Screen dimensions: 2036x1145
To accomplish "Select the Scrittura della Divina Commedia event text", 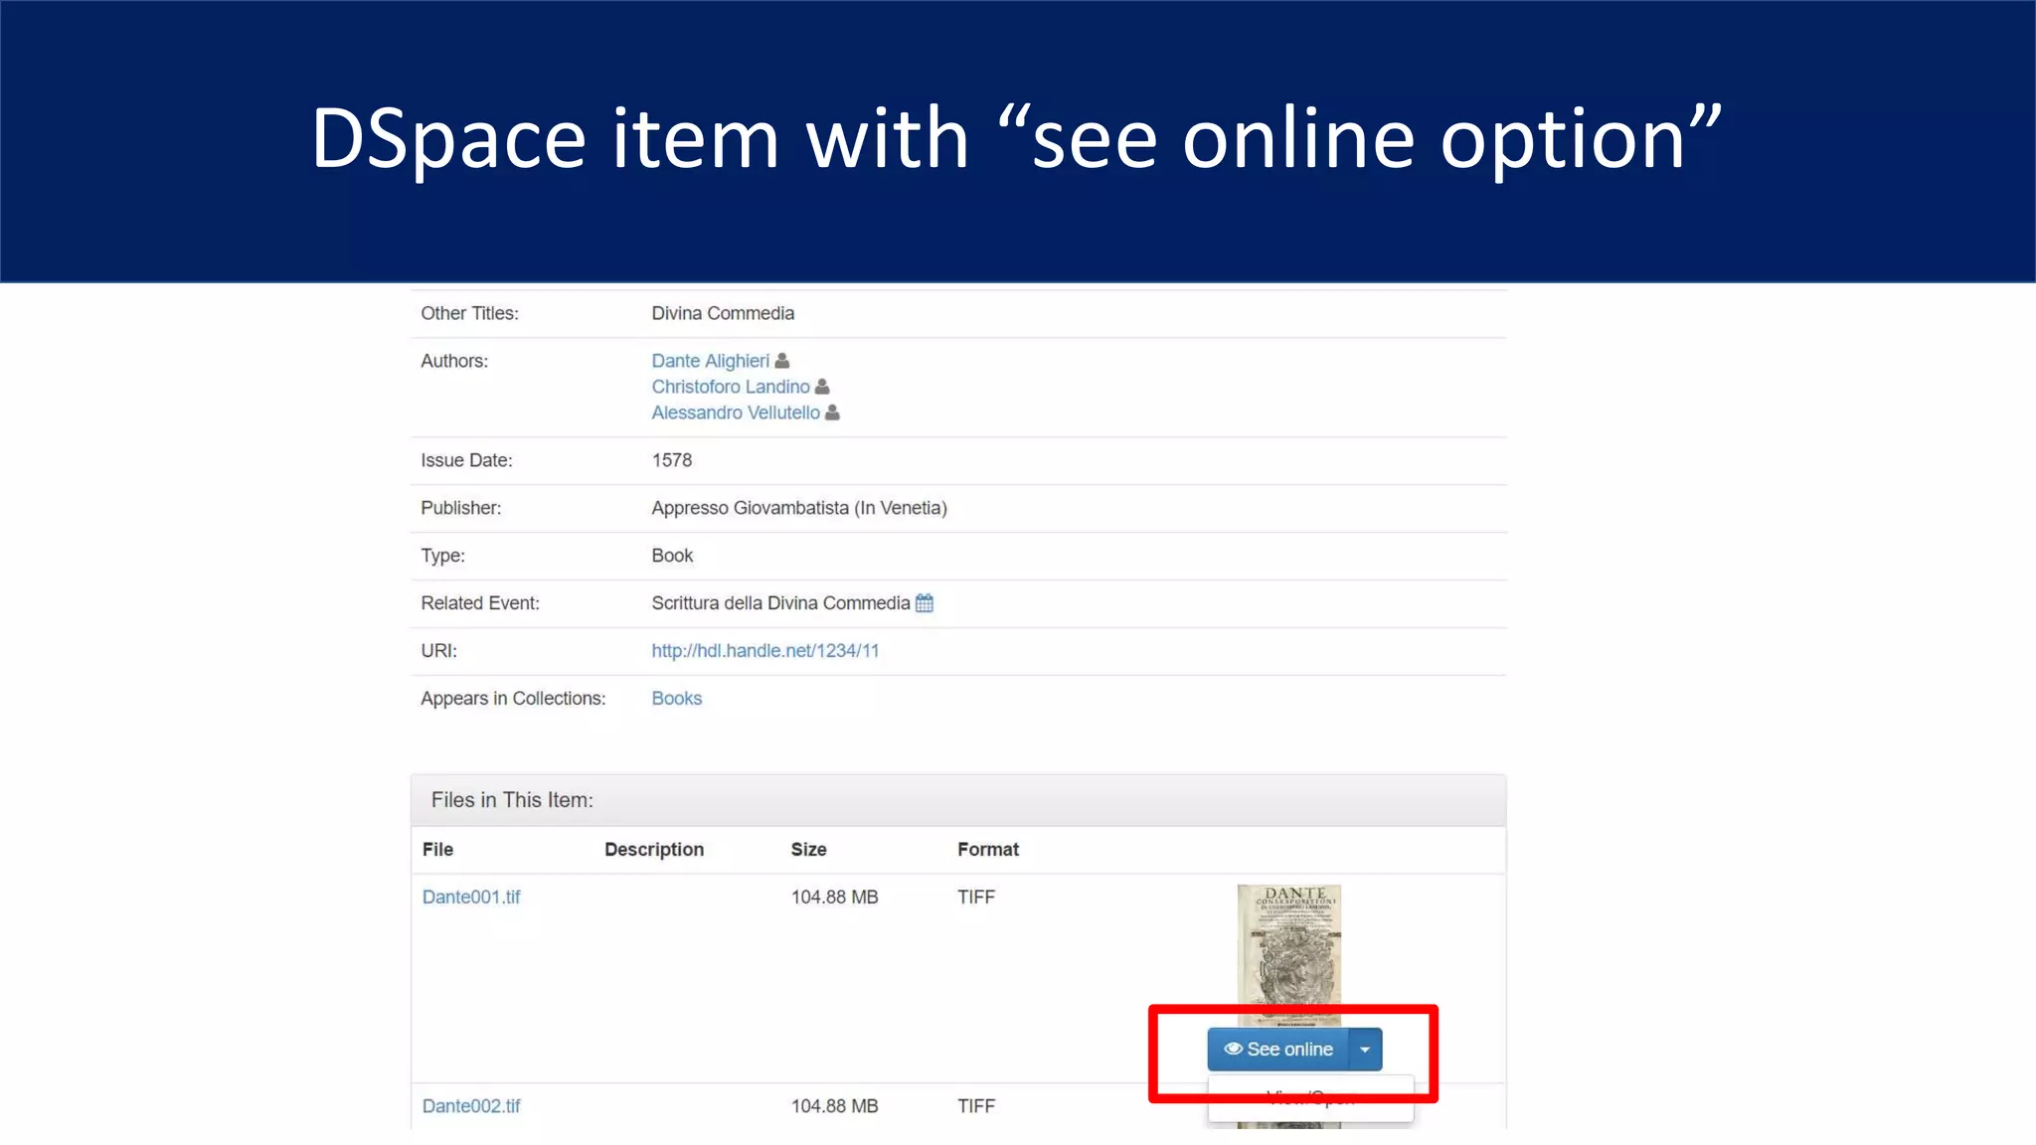I will pyautogui.click(x=780, y=603).
